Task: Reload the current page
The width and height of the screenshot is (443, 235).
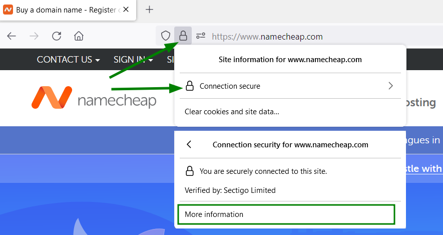Action: (x=57, y=36)
